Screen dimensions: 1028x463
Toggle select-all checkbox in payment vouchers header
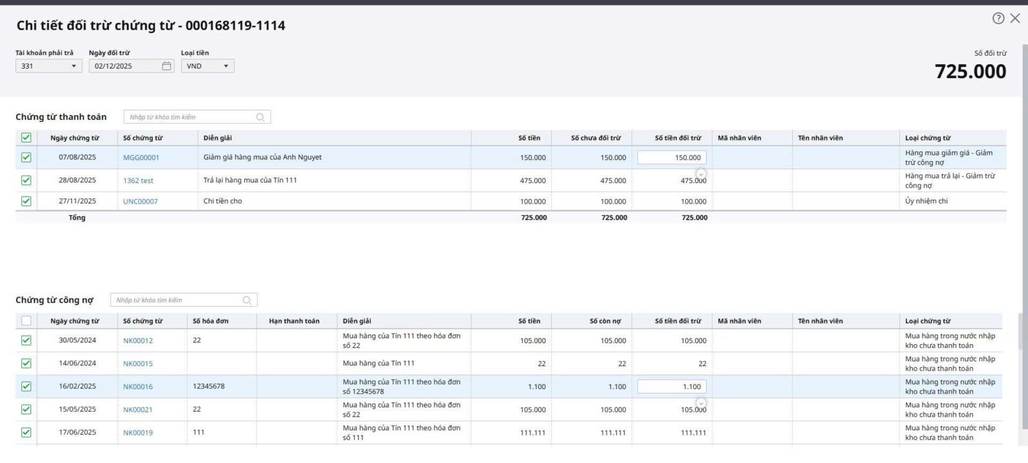point(26,138)
